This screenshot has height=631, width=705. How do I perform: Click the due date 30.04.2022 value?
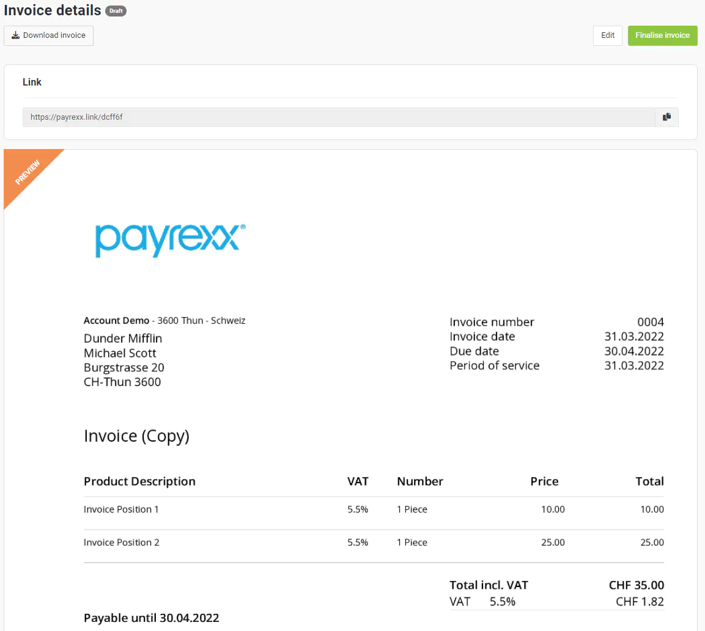(634, 351)
